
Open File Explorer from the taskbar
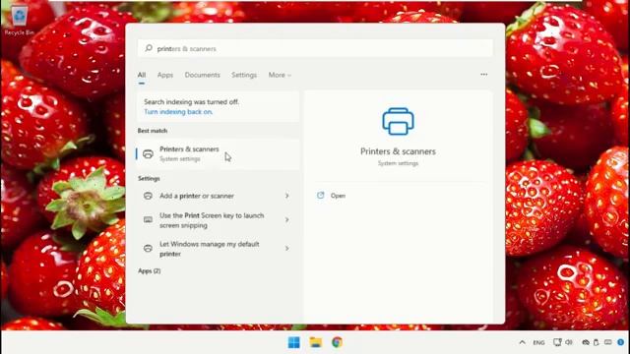(x=315, y=342)
